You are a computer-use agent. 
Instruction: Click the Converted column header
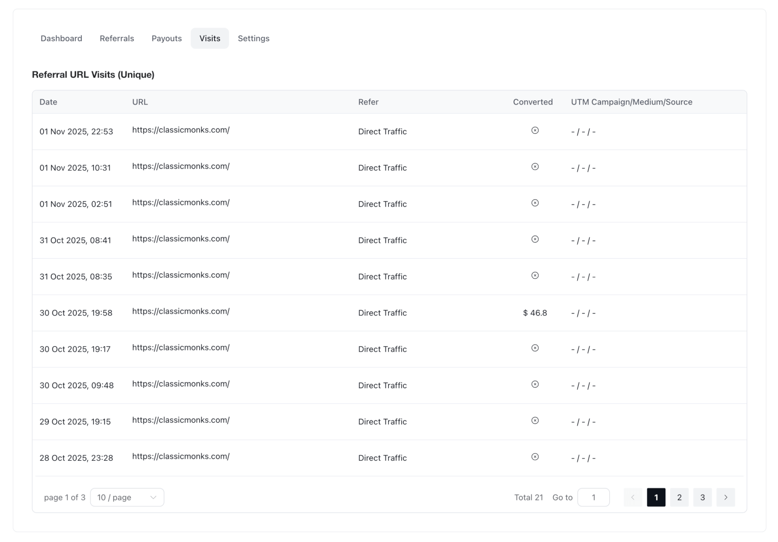tap(532, 102)
